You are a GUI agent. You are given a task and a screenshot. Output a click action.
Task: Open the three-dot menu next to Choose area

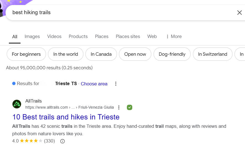tap(116, 84)
